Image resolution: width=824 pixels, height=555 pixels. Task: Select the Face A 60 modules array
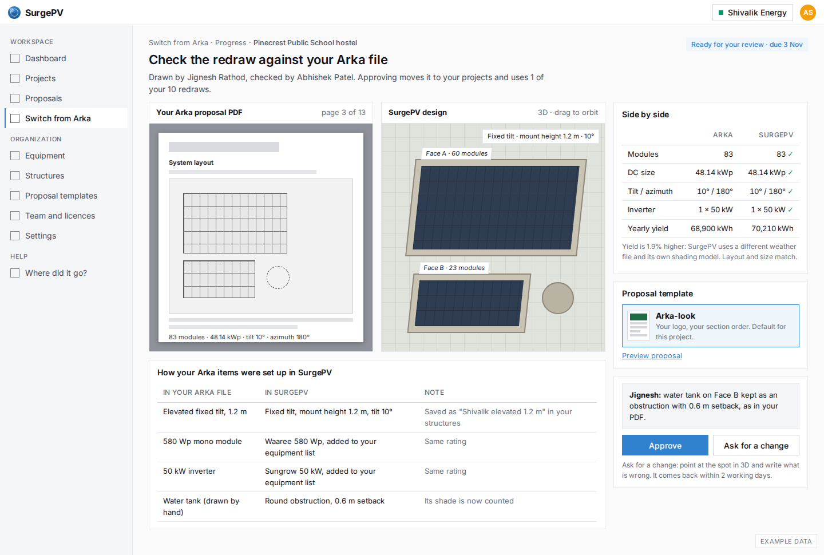[x=496, y=207]
